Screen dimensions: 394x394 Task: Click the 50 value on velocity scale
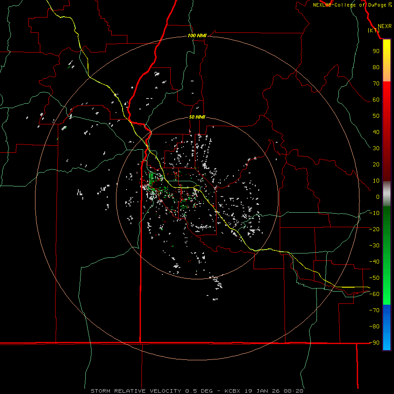pos(376,116)
